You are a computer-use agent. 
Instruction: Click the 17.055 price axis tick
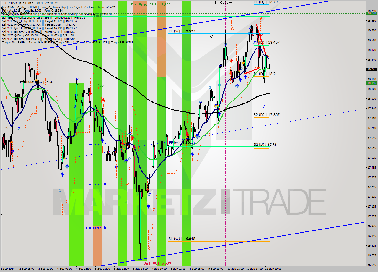pos(371,216)
